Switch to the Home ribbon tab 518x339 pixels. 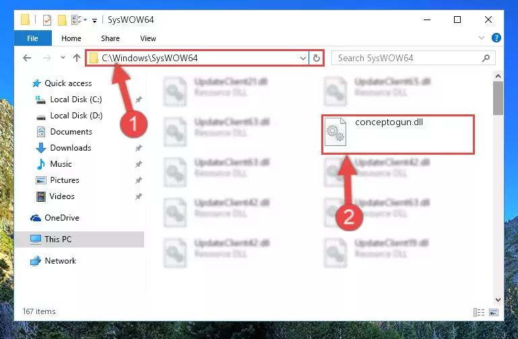point(71,38)
